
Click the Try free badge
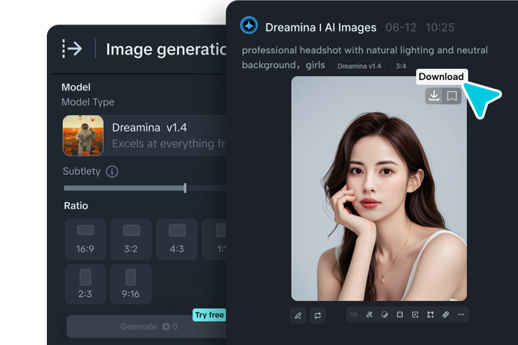(209, 315)
